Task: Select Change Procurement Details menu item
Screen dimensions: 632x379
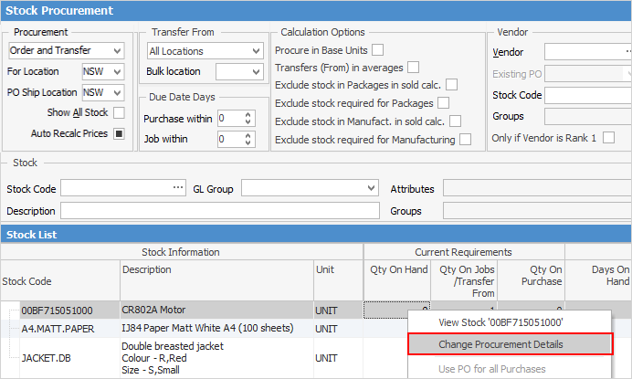Action: pos(500,344)
